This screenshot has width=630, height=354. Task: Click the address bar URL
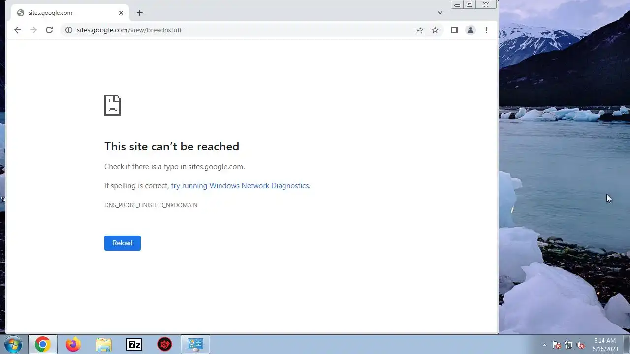(x=129, y=30)
